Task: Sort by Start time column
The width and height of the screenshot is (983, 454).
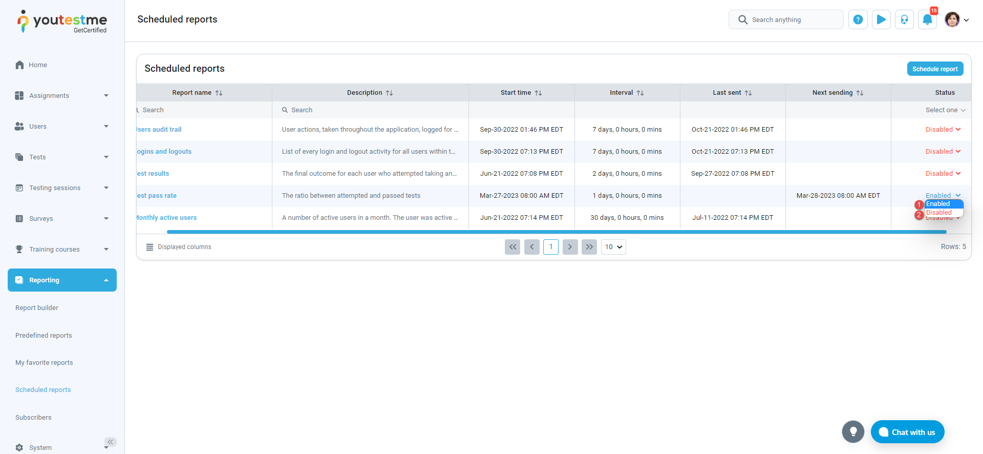Action: 538,93
